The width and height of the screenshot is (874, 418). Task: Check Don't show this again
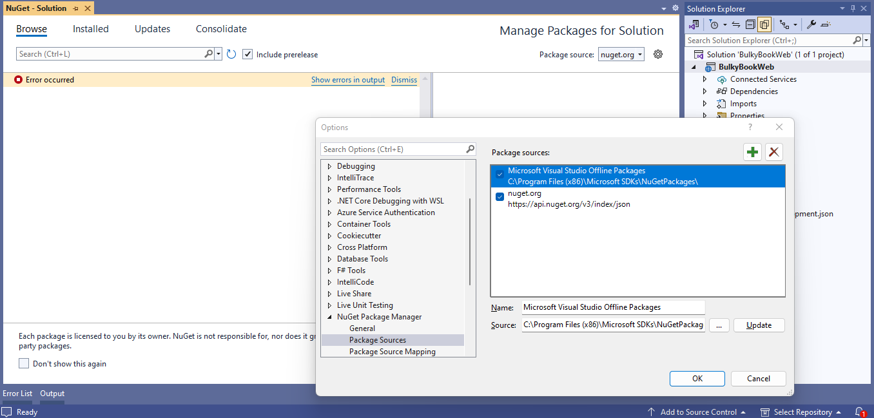point(24,363)
